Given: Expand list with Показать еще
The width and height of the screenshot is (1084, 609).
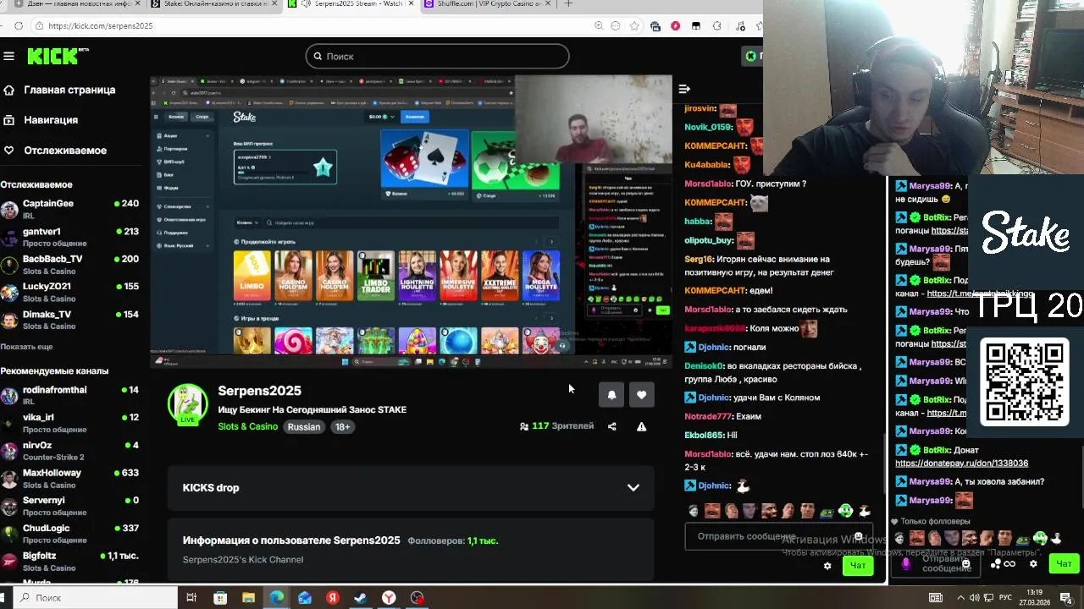Looking at the screenshot, I should 26,347.
